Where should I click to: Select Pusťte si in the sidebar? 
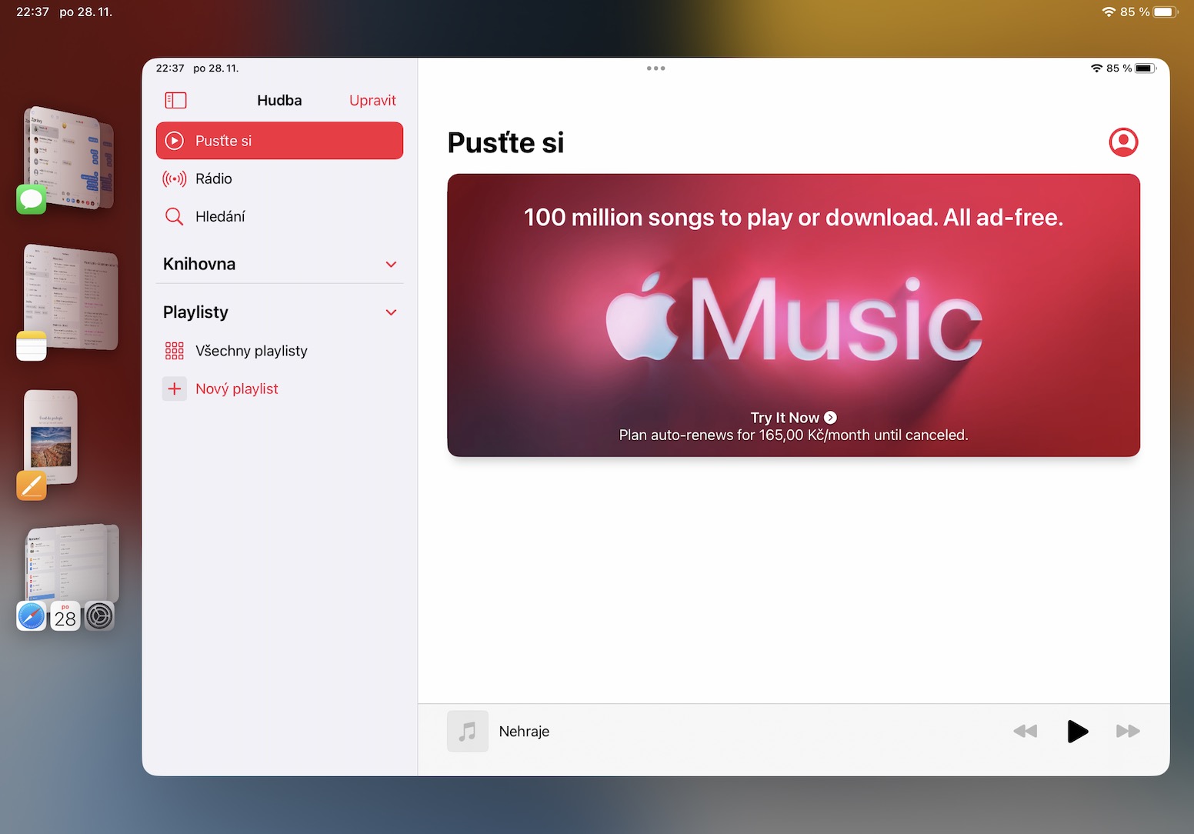[x=279, y=141]
